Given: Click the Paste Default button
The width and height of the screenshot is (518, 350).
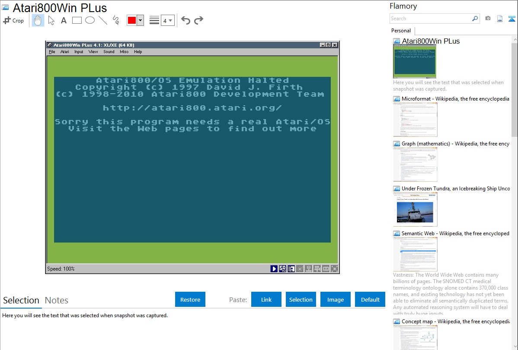Looking at the screenshot, I should [x=370, y=300].
